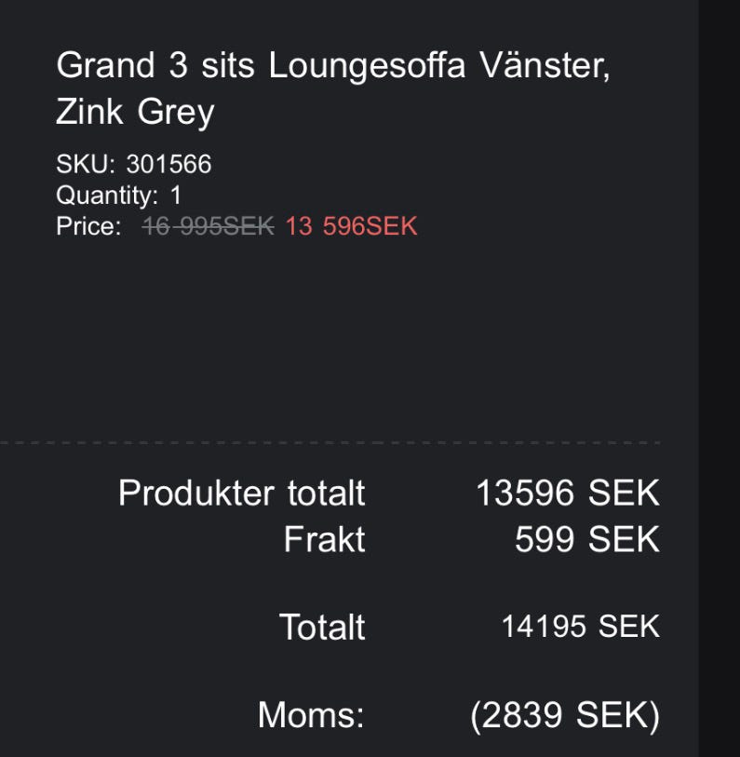Click the order total 14195 SEK
The height and width of the screenshot is (757, 740).
coord(580,627)
